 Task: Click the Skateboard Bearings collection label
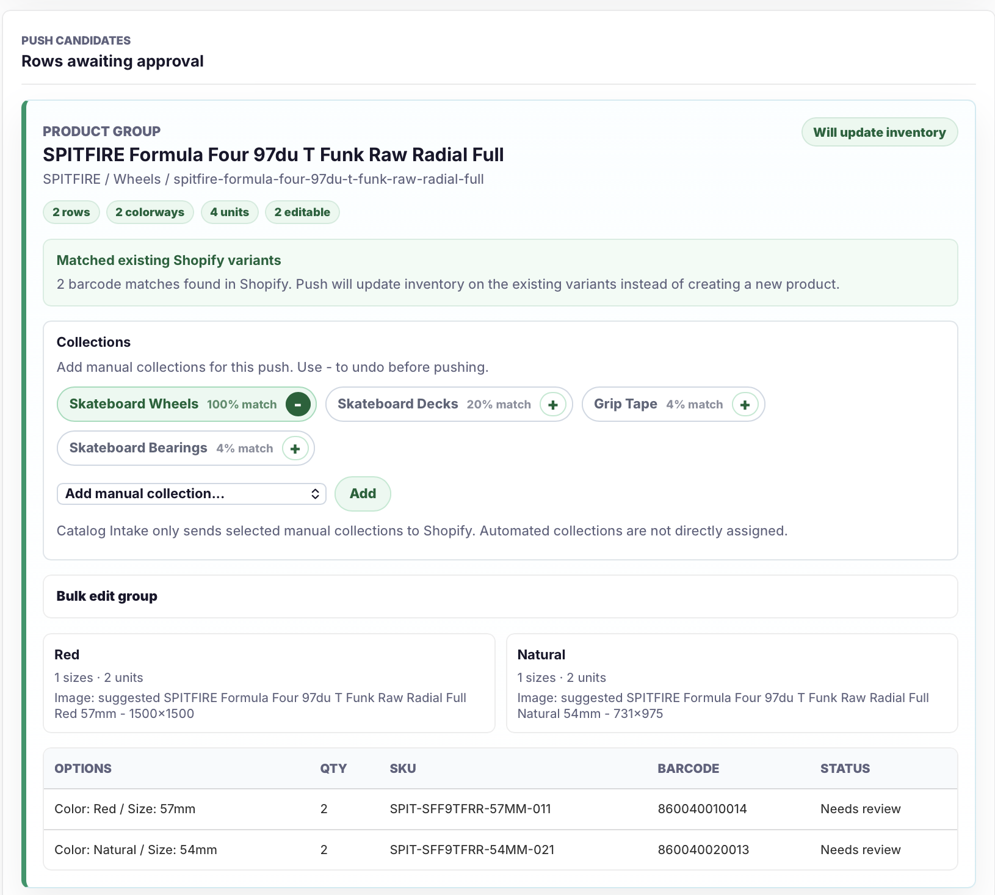click(x=139, y=448)
